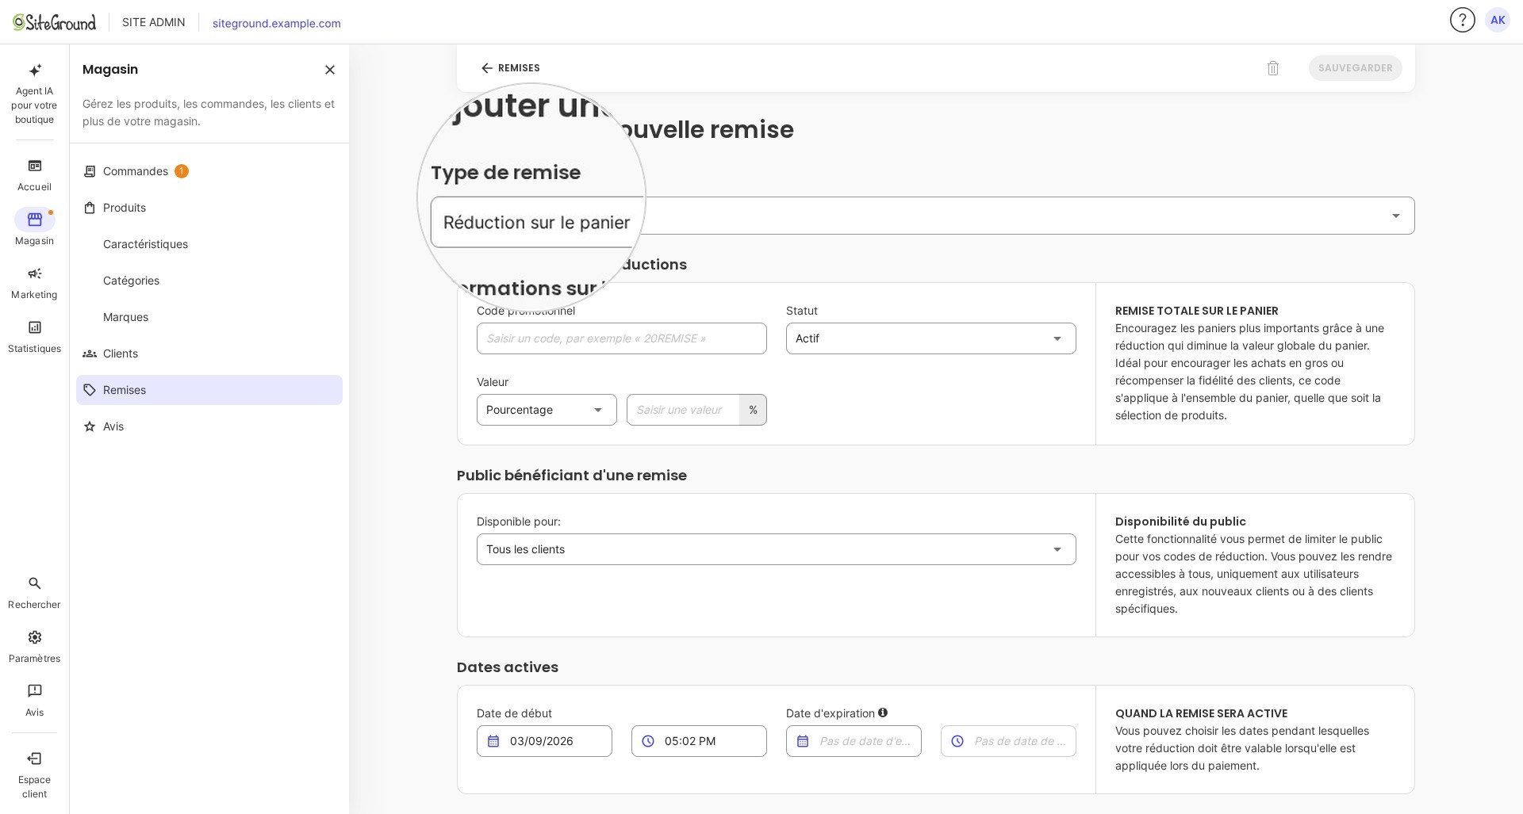Click the Rechercher search icon

[x=35, y=584]
